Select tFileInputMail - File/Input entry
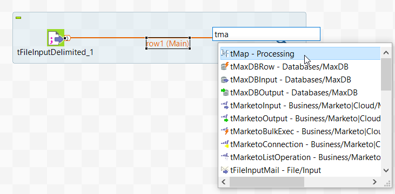395x194 pixels. pos(300,170)
